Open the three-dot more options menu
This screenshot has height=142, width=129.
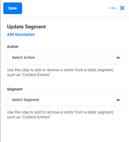coord(112,8)
